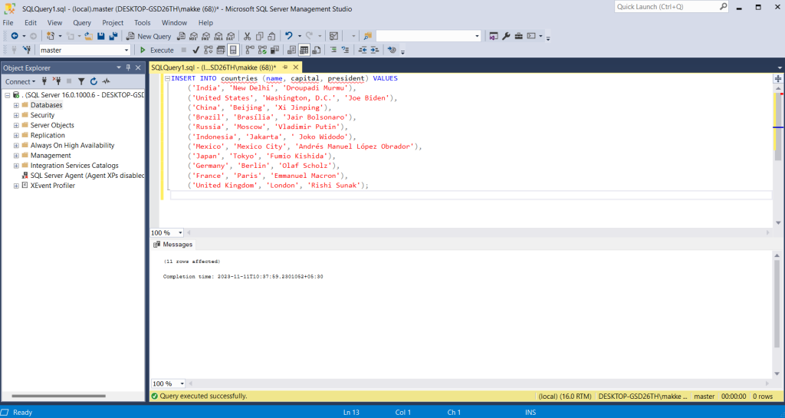The width and height of the screenshot is (785, 418).
Task: Open Activity Monitor from Object Explorer toolbar
Action: [106, 81]
